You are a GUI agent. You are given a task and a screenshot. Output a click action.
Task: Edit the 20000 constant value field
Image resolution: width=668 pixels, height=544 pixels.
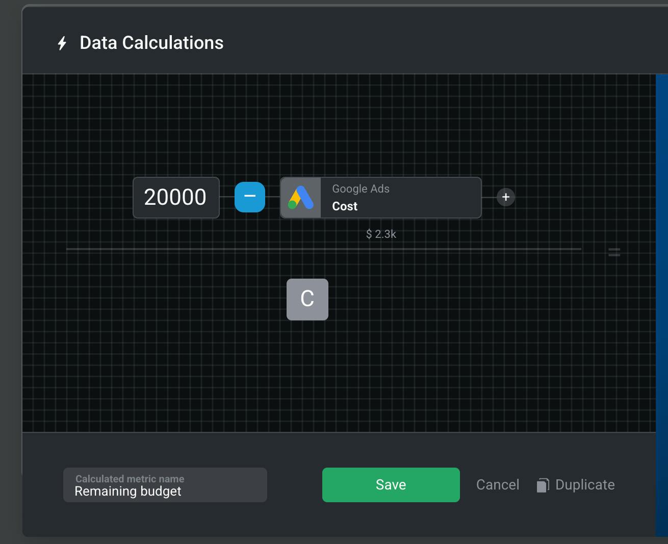(x=176, y=198)
